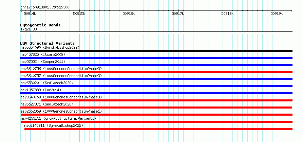Open the nsv4253132 (gnomADStructuralVariants) label
The height and width of the screenshot is (142, 302).
pyautogui.click(x=58, y=118)
